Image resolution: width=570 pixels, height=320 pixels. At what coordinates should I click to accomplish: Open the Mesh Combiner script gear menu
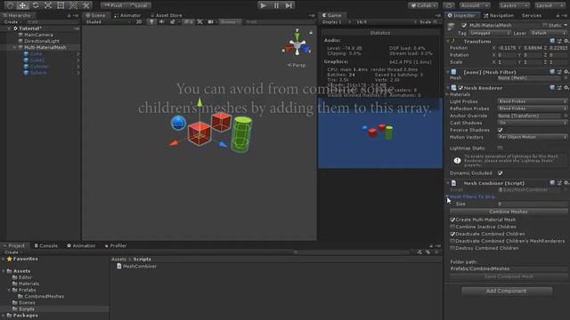(566, 183)
